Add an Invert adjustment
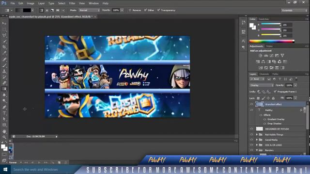The width and height of the screenshot is (310, 174). (261, 68)
